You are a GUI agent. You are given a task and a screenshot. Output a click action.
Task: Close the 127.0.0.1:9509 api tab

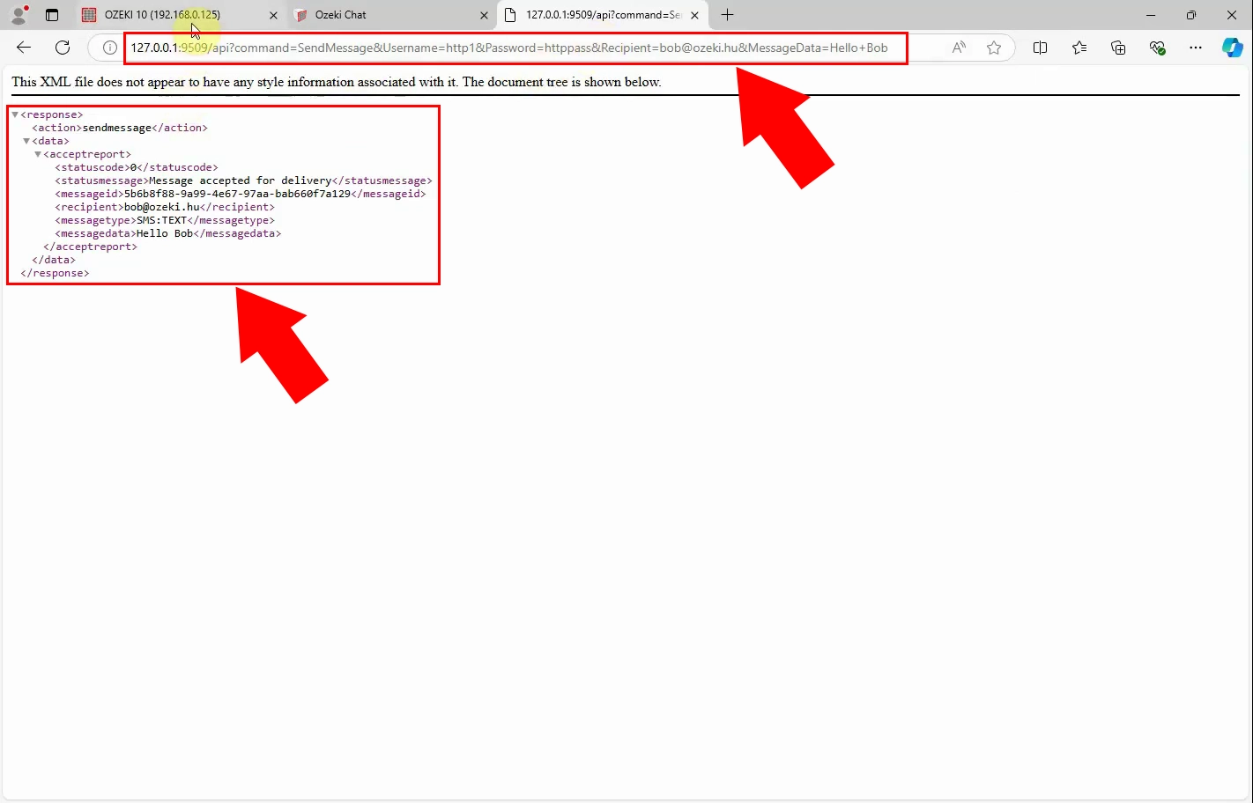click(694, 15)
